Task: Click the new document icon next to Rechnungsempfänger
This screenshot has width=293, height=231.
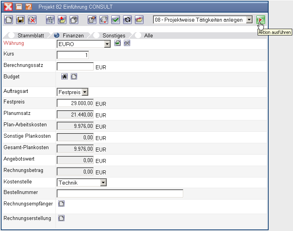Action: [x=61, y=203]
